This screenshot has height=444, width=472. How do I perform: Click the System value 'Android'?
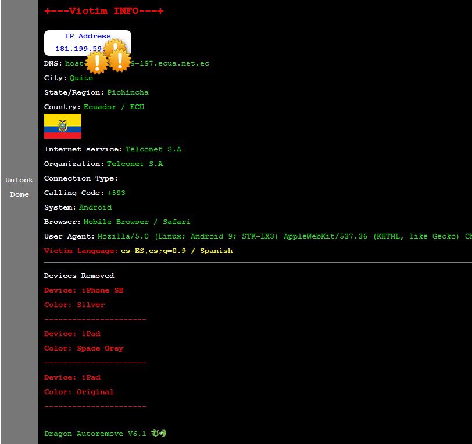pos(95,207)
